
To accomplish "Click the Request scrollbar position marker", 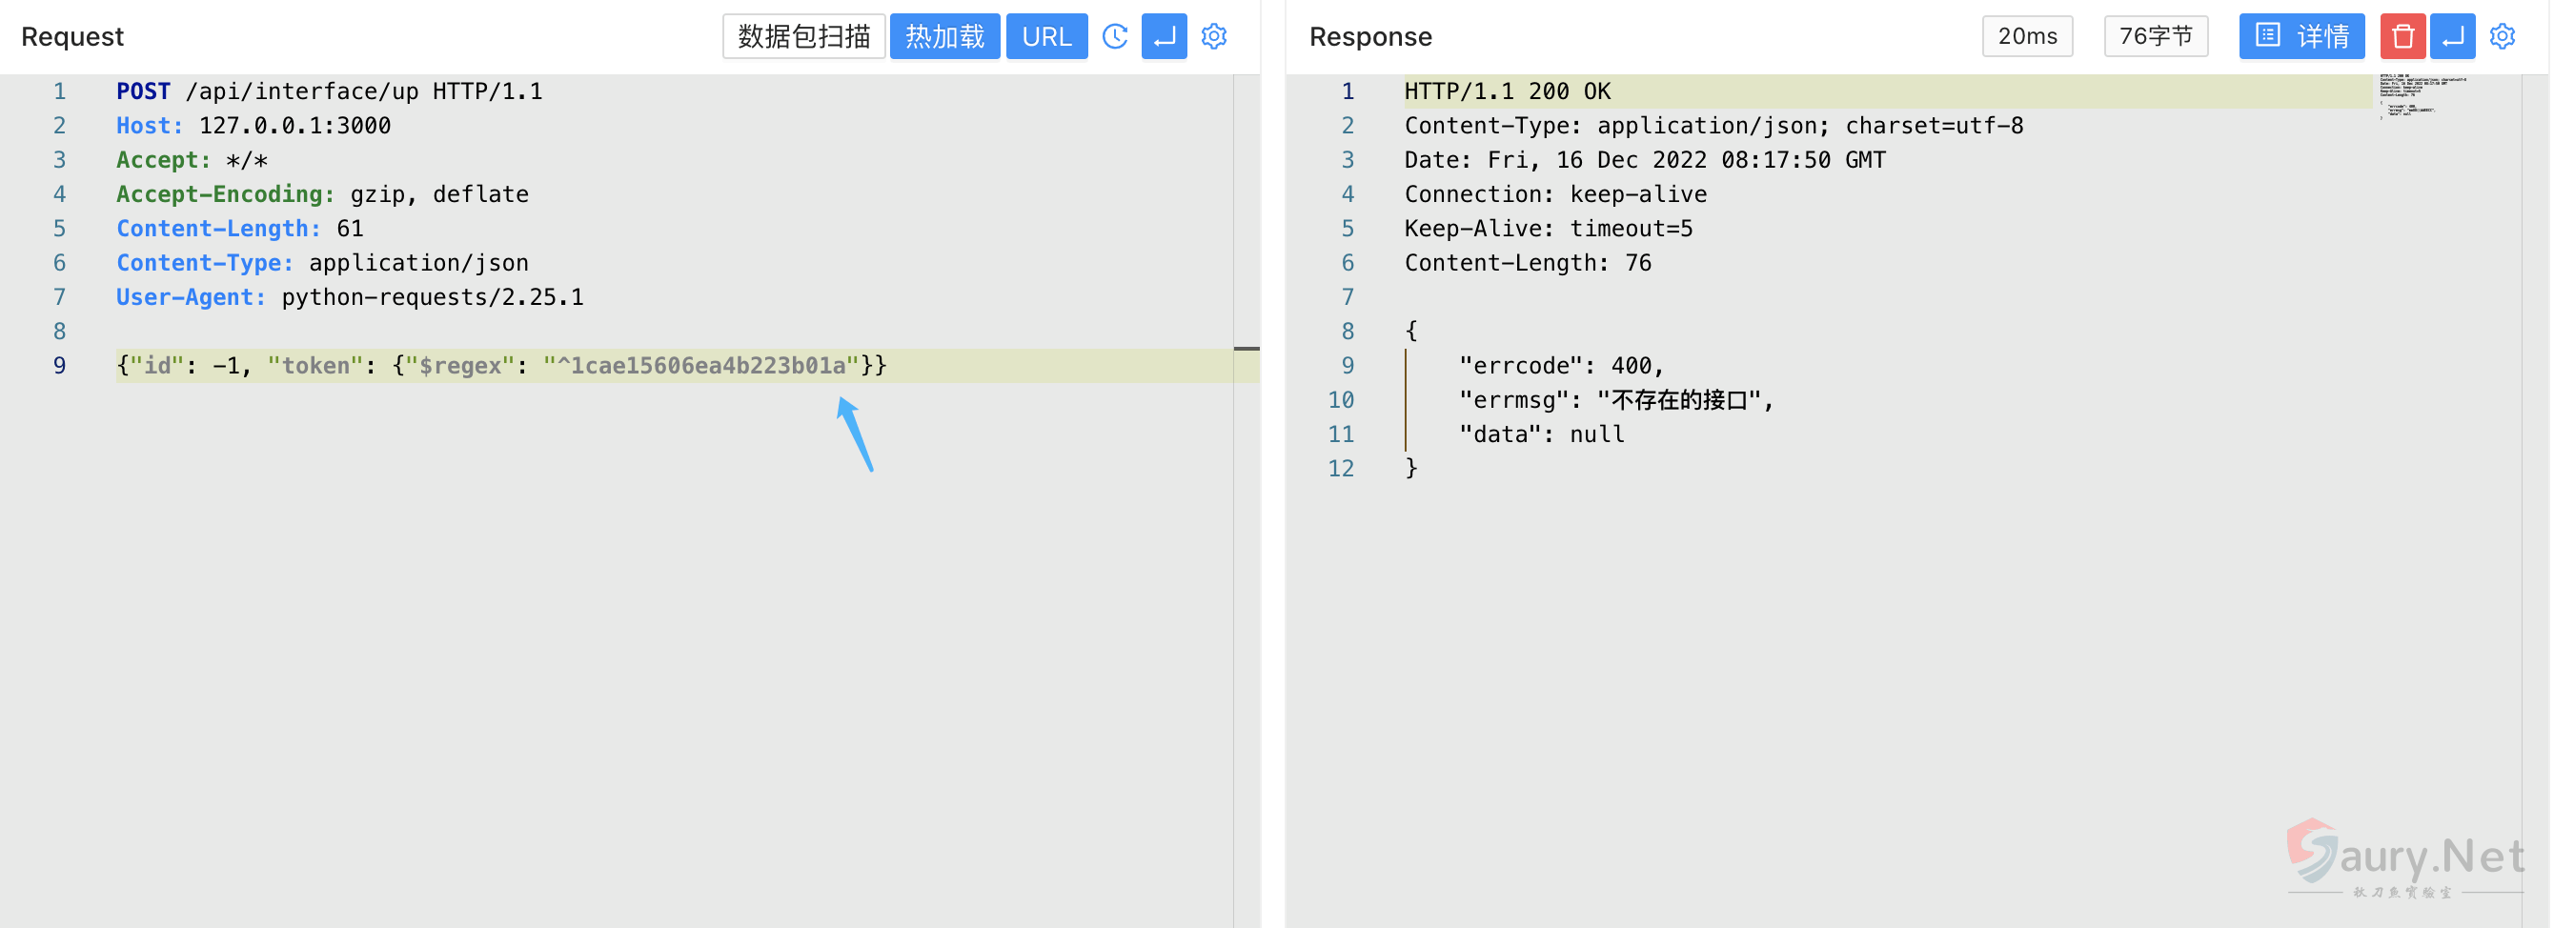I will point(1247,349).
